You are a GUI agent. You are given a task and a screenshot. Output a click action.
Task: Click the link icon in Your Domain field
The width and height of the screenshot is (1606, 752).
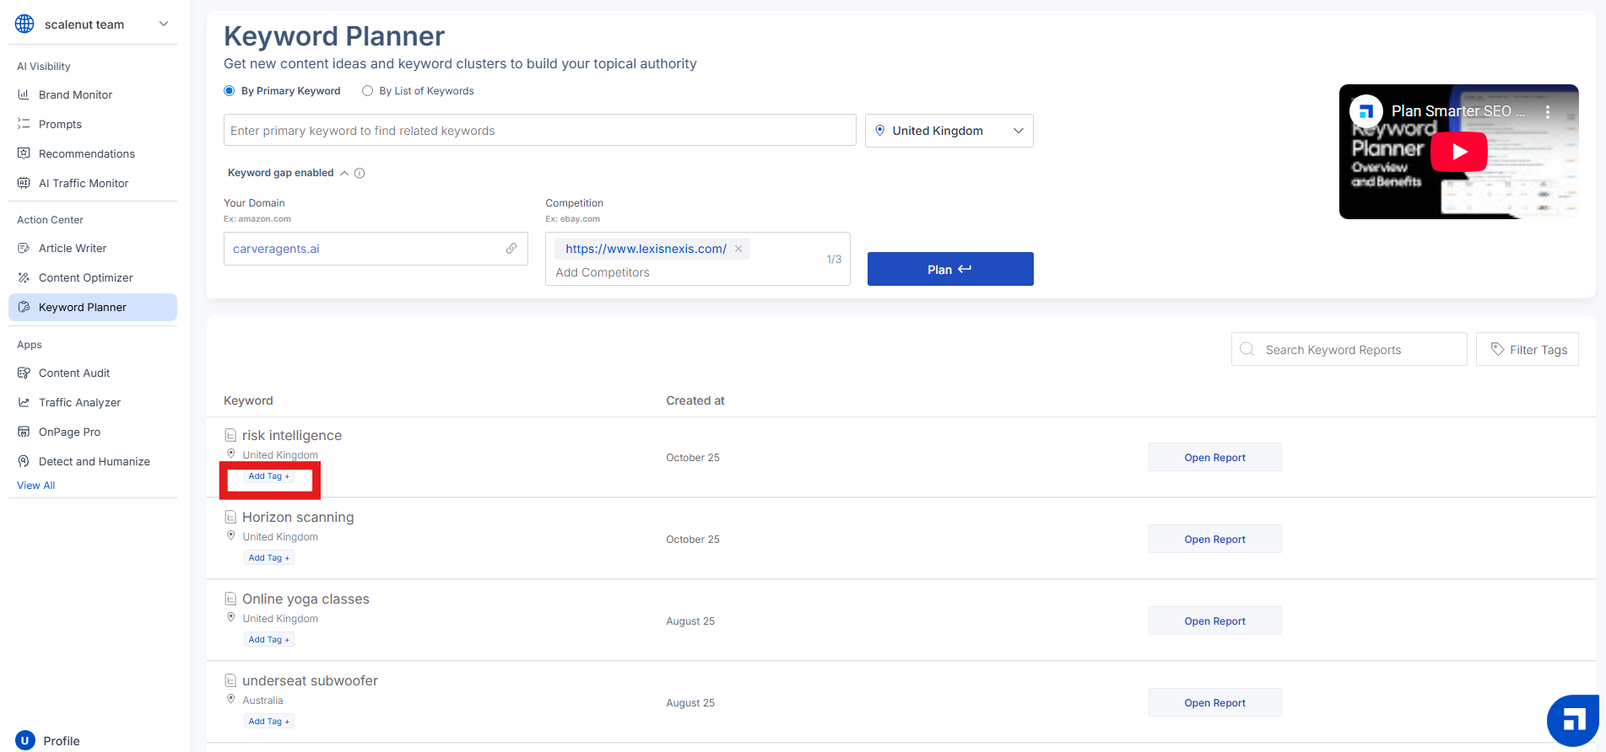tap(511, 249)
